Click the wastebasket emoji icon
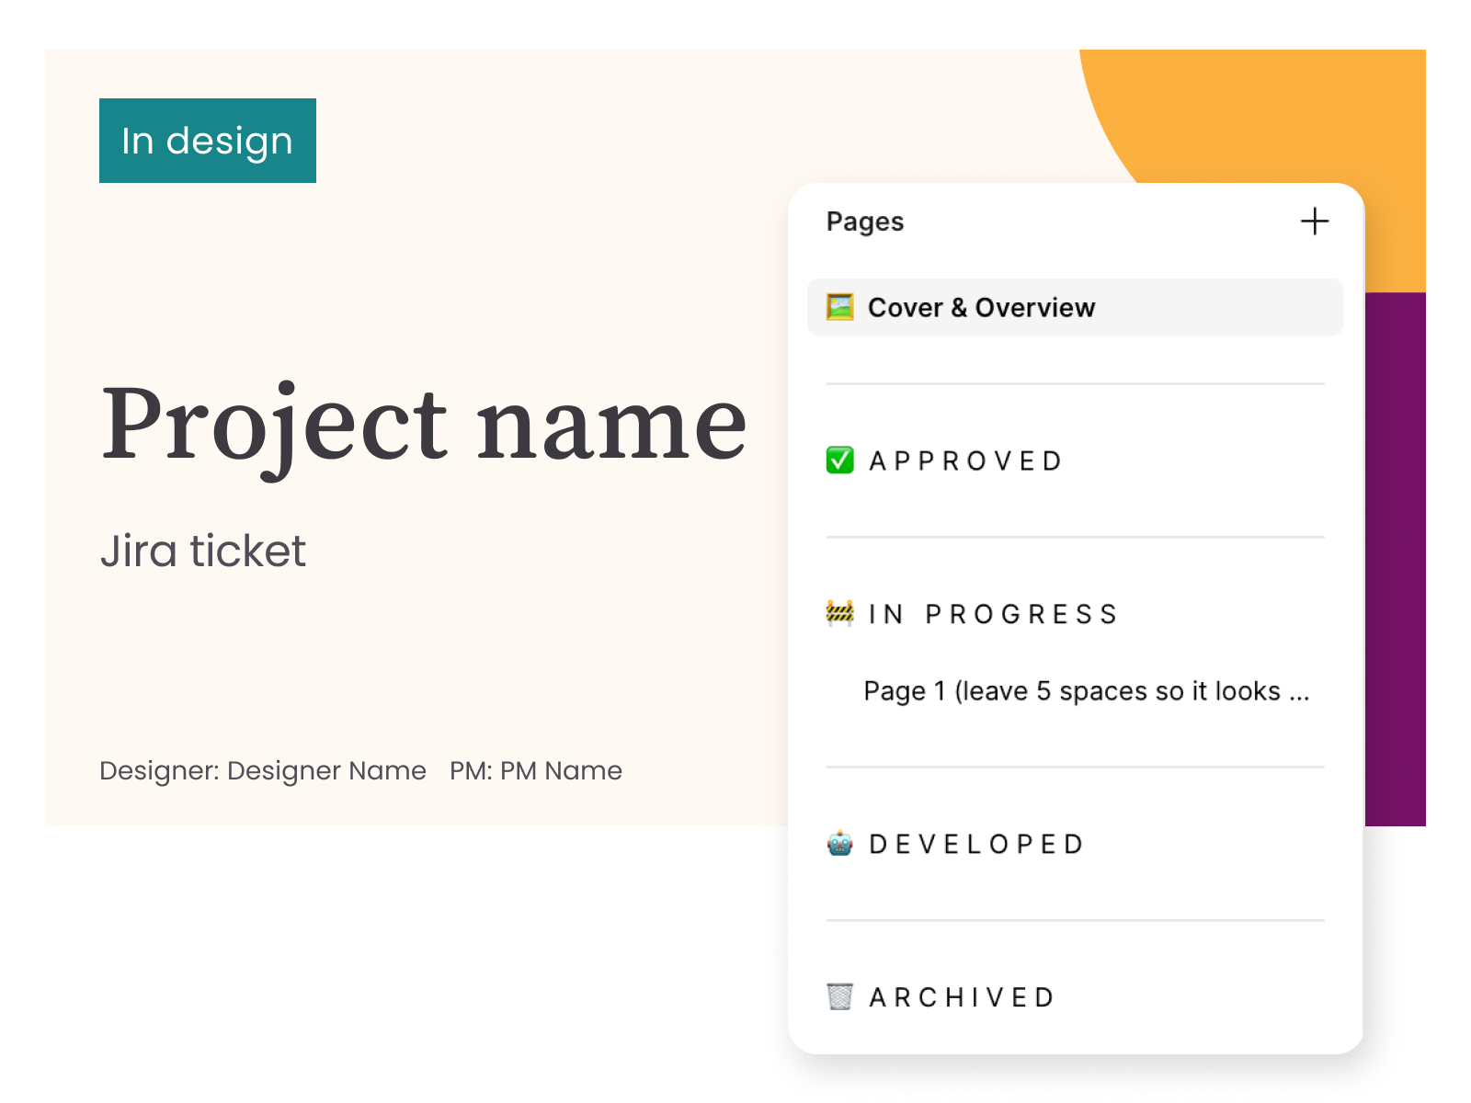This screenshot has height=1103, width=1471. [x=840, y=996]
